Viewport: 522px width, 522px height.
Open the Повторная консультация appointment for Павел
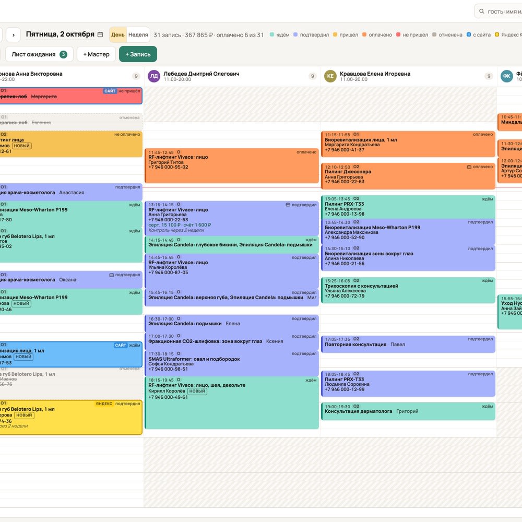click(x=408, y=344)
